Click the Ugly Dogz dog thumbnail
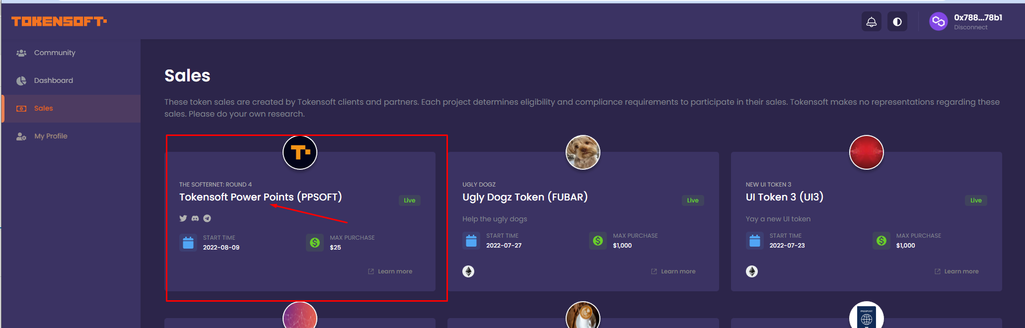This screenshot has height=328, width=1025. pos(583,152)
